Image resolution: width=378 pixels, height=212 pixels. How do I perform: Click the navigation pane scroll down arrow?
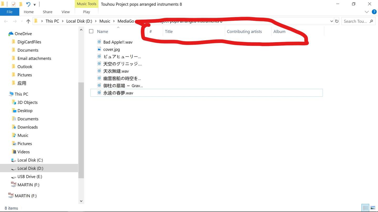(x=81, y=201)
